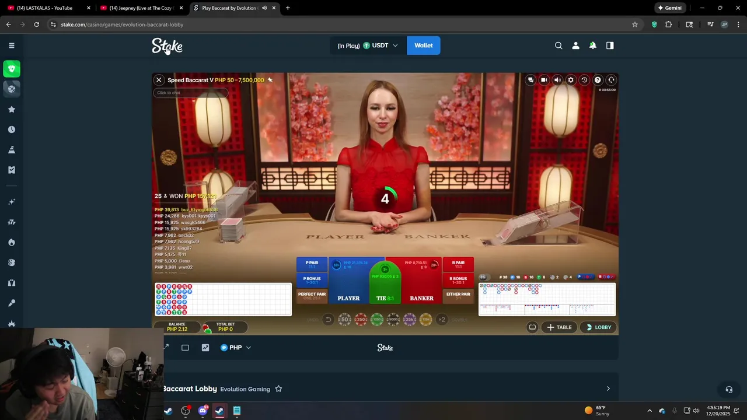Click the bead road scoreboard
Viewport: 747px width, 420px height.
click(223, 299)
